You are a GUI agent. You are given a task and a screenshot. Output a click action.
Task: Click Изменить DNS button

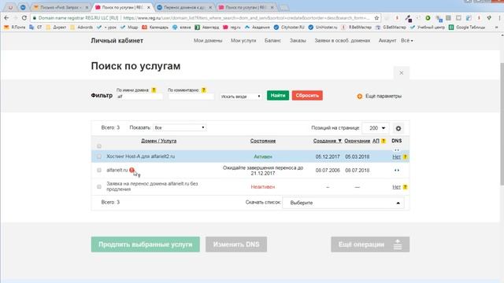pyautogui.click(x=236, y=244)
